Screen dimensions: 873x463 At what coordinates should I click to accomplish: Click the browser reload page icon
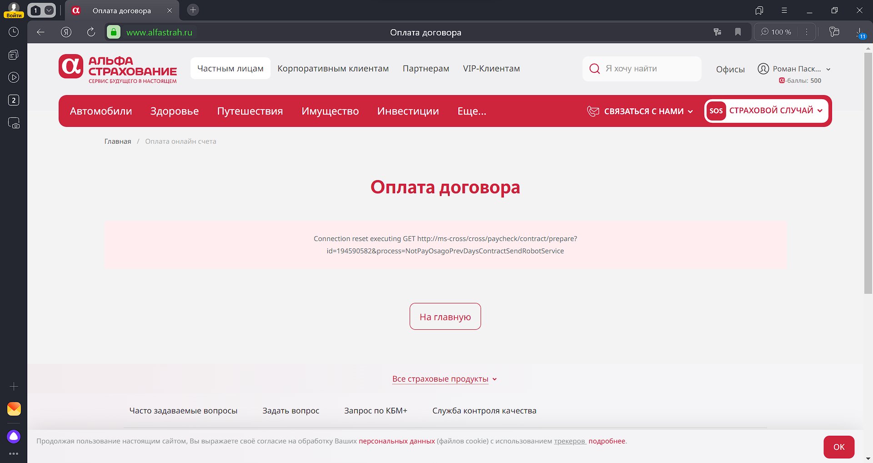pos(91,32)
